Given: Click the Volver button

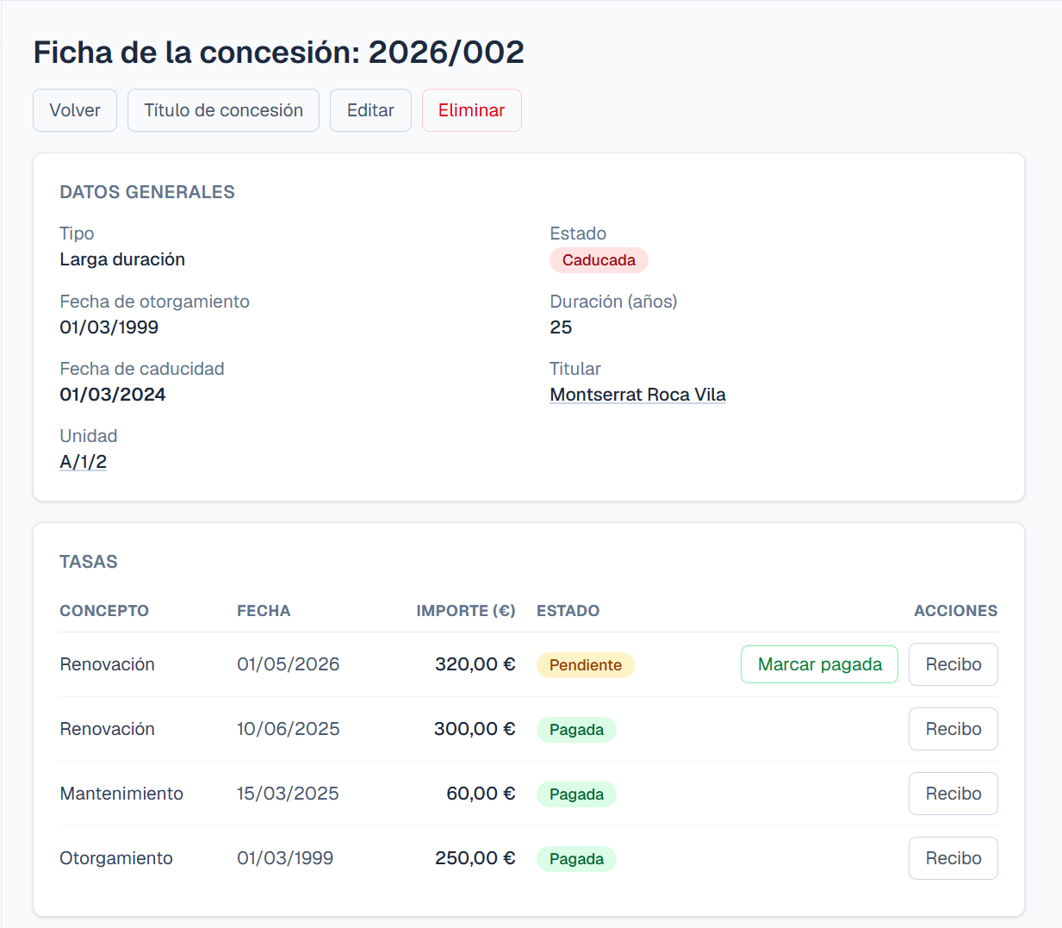Looking at the screenshot, I should point(75,110).
